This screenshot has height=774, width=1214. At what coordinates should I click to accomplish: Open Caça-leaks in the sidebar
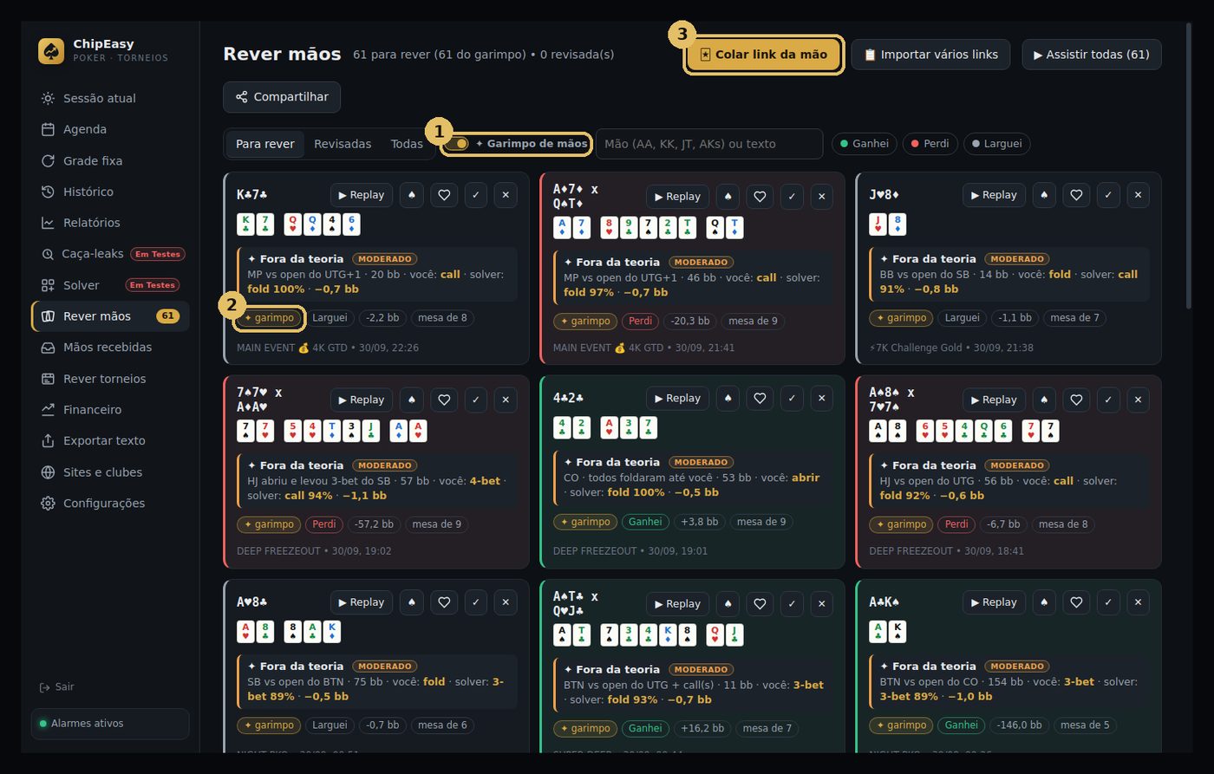110,254
